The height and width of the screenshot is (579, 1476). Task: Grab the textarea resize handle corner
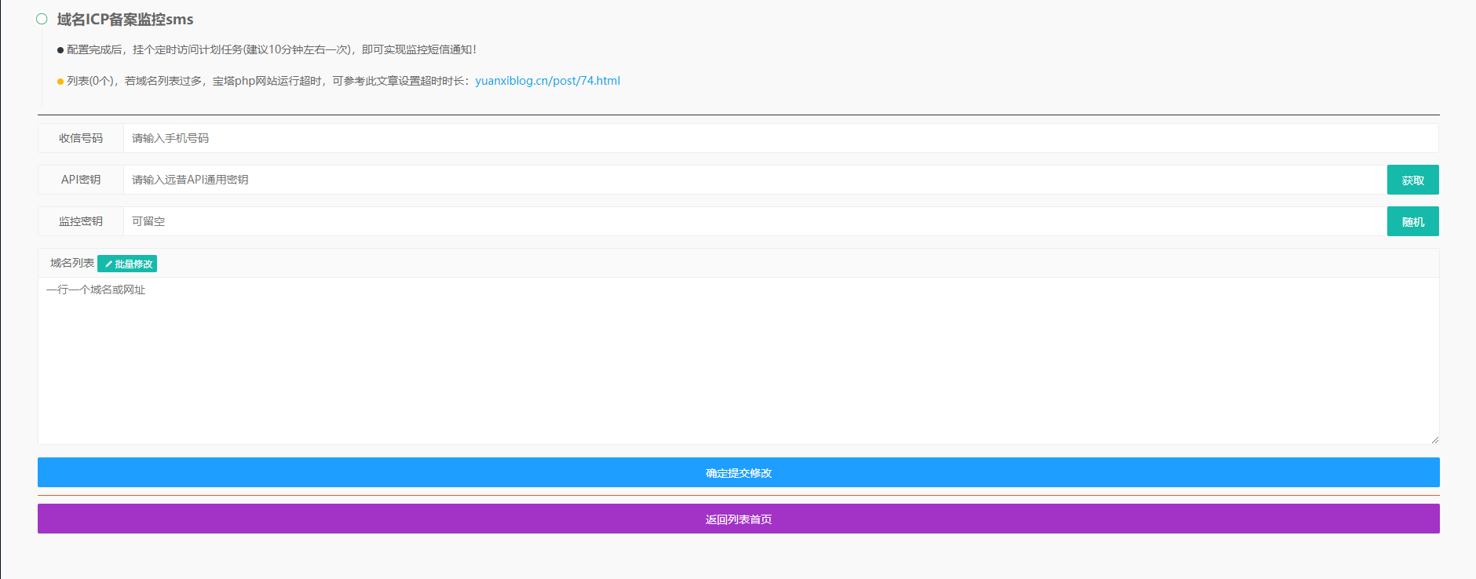pos(1434,439)
